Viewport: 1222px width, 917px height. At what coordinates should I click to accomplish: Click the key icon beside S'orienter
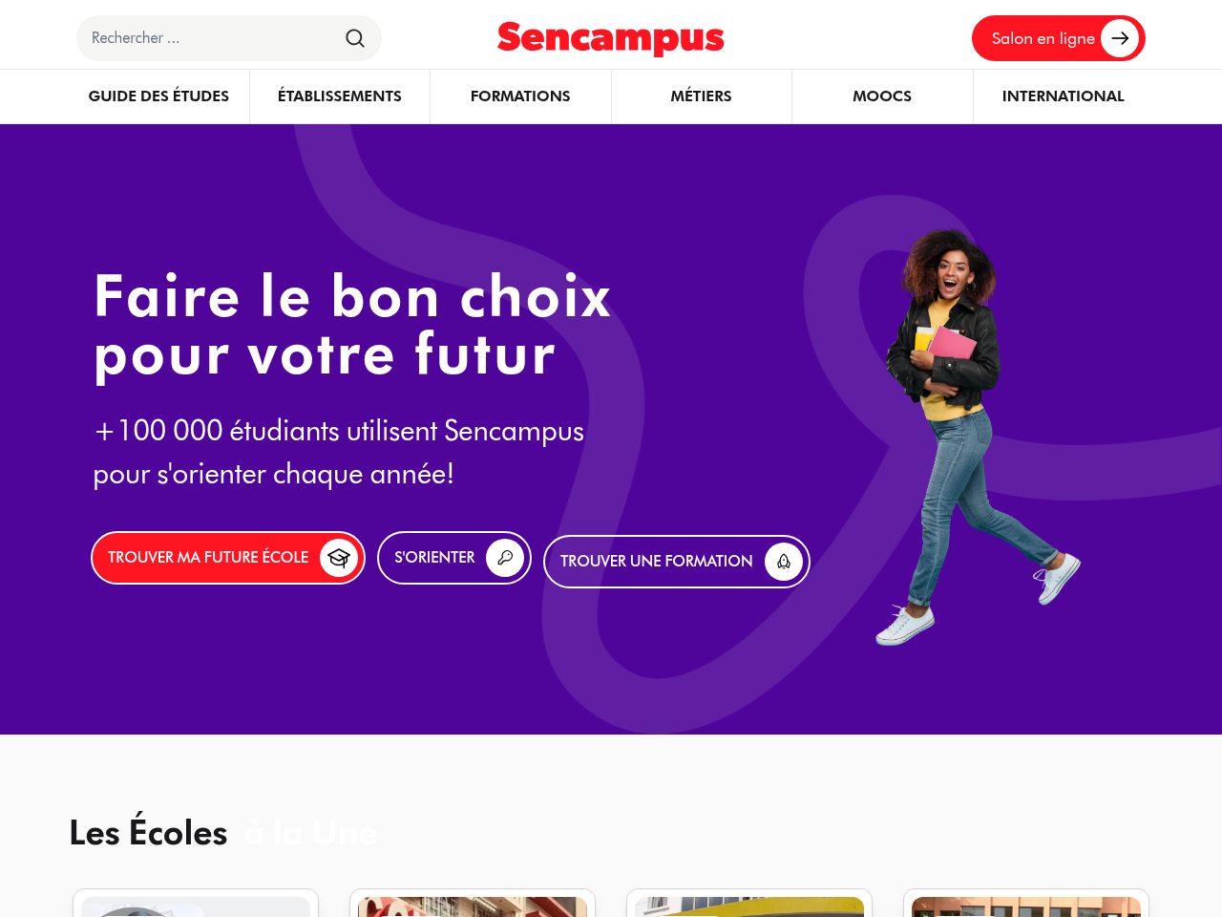[505, 558]
